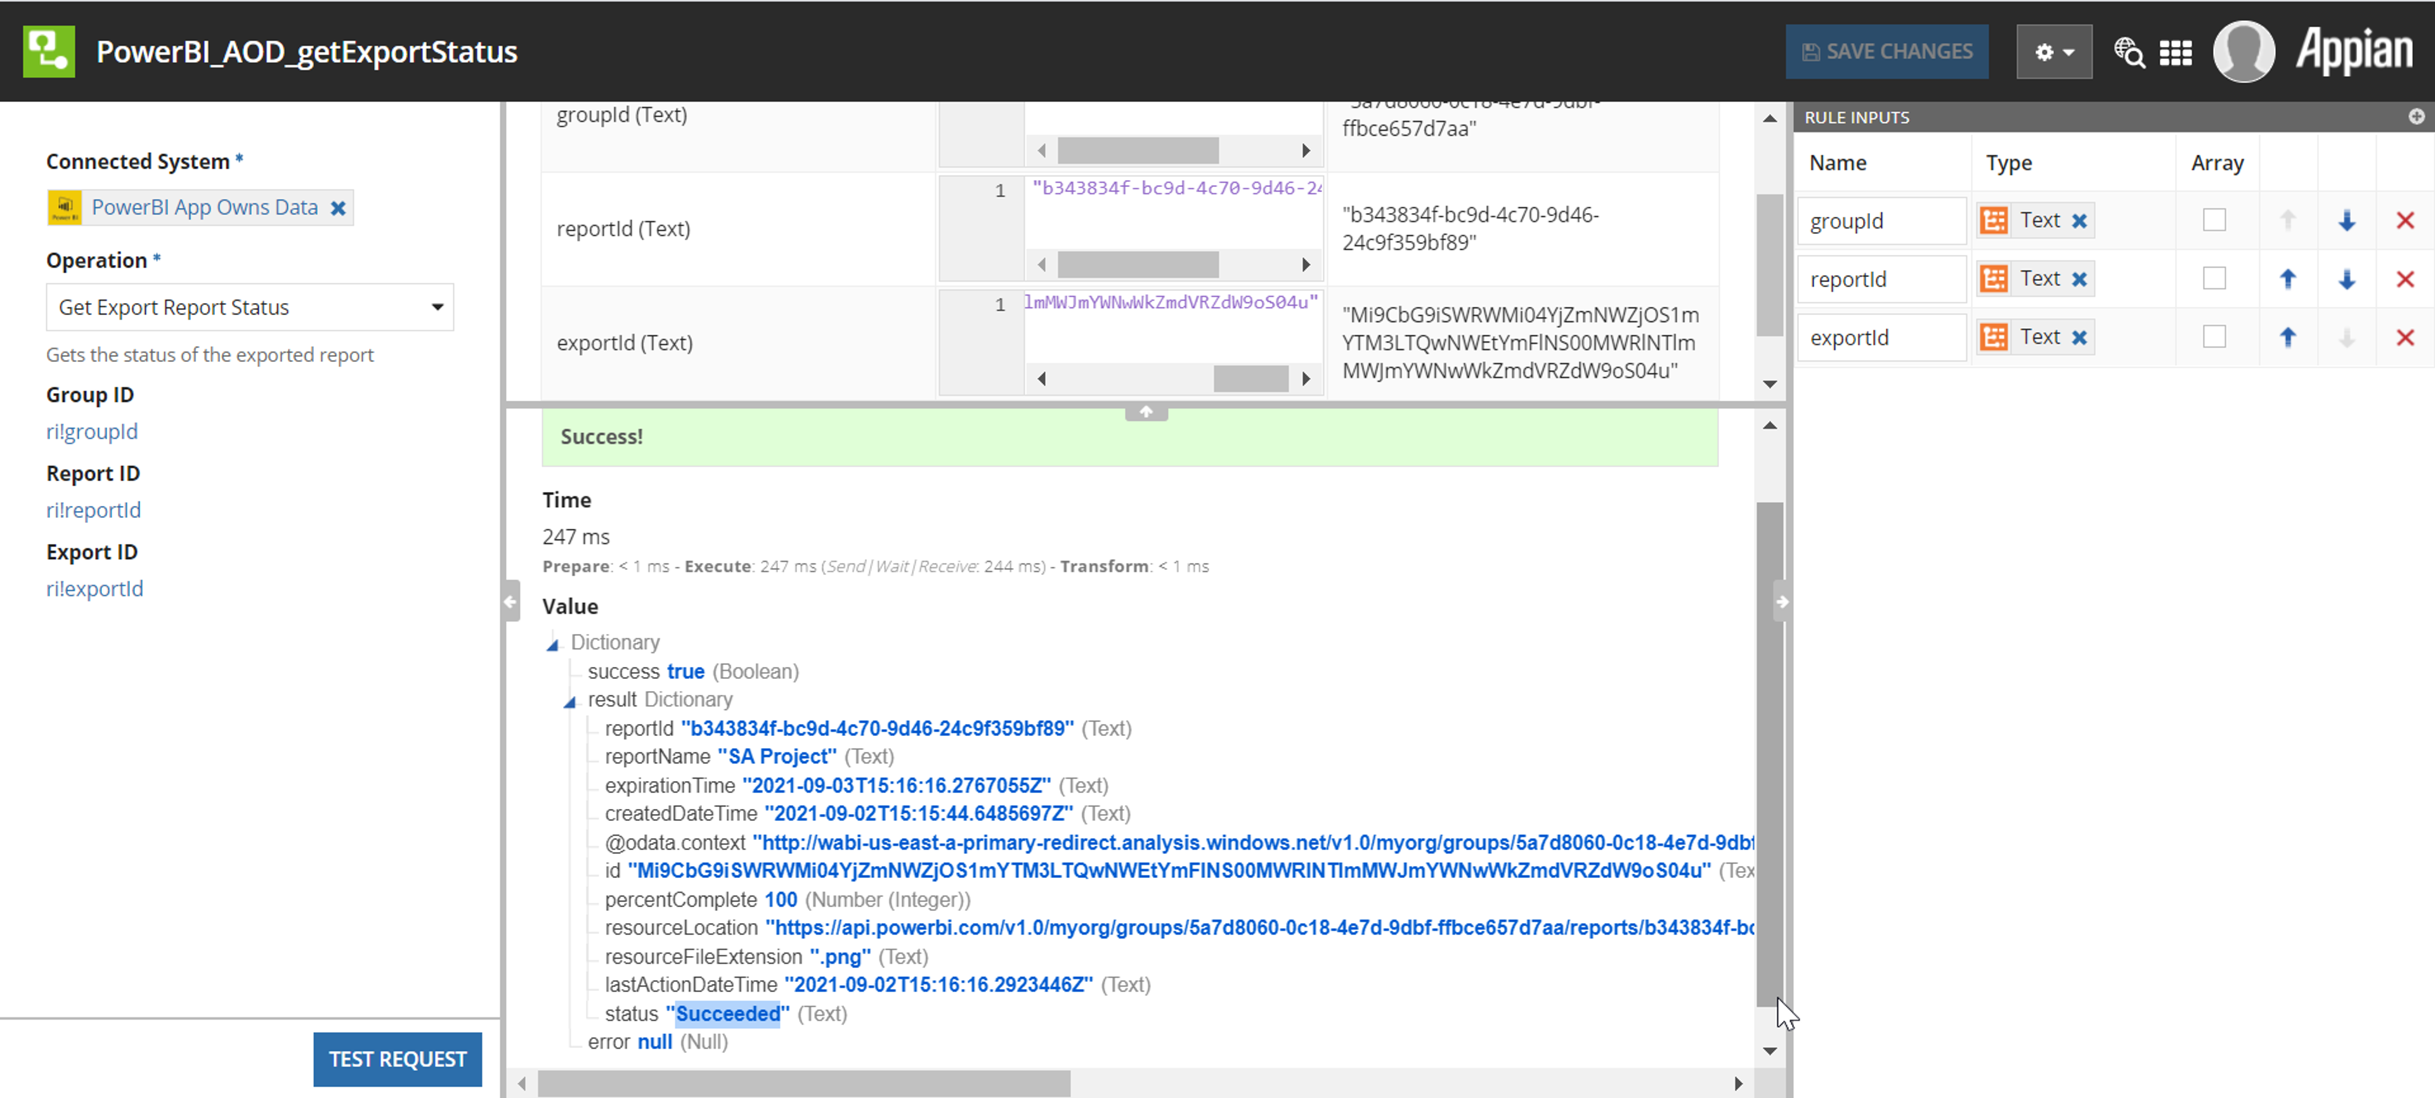The image size is (2435, 1098).
Task: Edit the ri!groupId expression
Action: point(92,432)
